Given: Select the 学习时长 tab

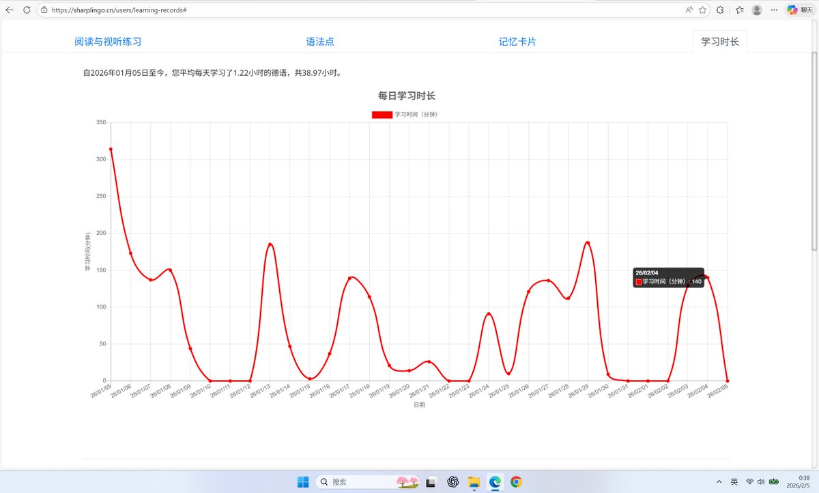Looking at the screenshot, I should pyautogui.click(x=719, y=42).
